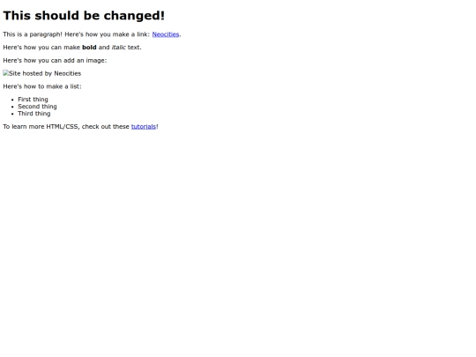Click the bold word 'bold'
The height and width of the screenshot is (357, 476).
[89, 48]
